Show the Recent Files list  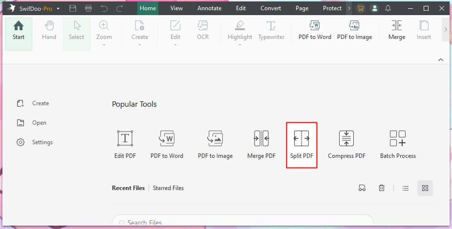[129, 188]
